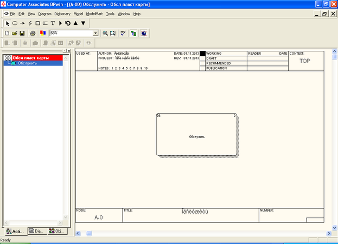The height and width of the screenshot is (244, 338).
Task: Click the RECOMMENDED status label
Action: tap(218, 63)
